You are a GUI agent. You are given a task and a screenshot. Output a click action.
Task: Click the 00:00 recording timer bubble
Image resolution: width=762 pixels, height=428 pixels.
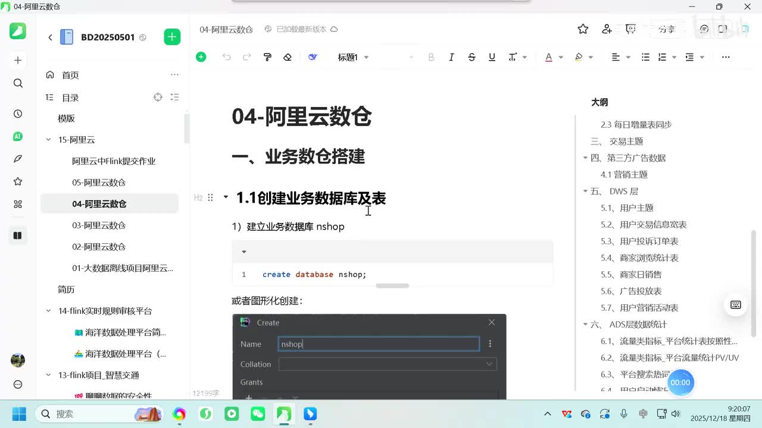680,382
